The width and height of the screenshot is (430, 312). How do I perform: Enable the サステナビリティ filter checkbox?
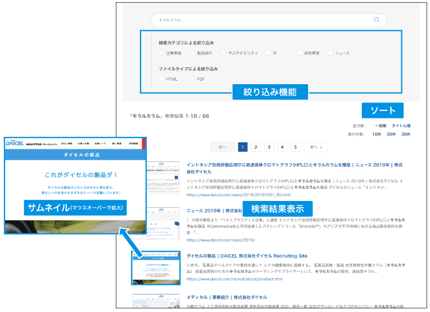pyautogui.click(x=223, y=53)
